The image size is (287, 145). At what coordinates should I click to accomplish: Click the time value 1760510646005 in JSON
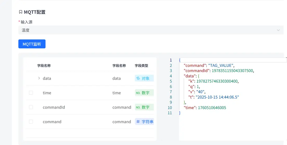point(212,108)
